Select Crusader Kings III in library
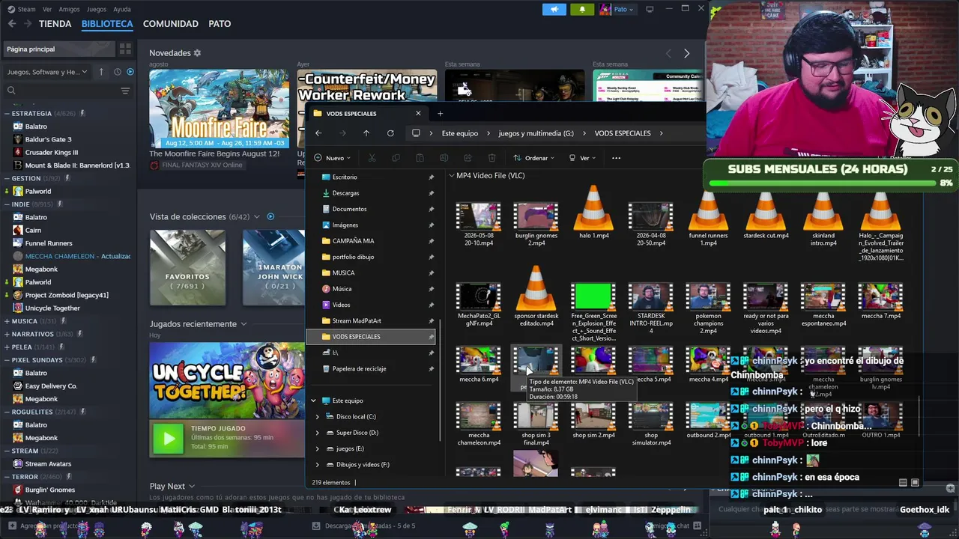 (x=51, y=152)
